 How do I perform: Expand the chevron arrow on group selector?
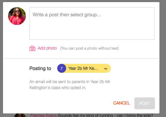[106, 69]
